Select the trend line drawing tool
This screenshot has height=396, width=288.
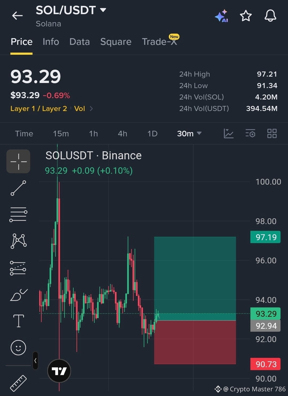18,188
